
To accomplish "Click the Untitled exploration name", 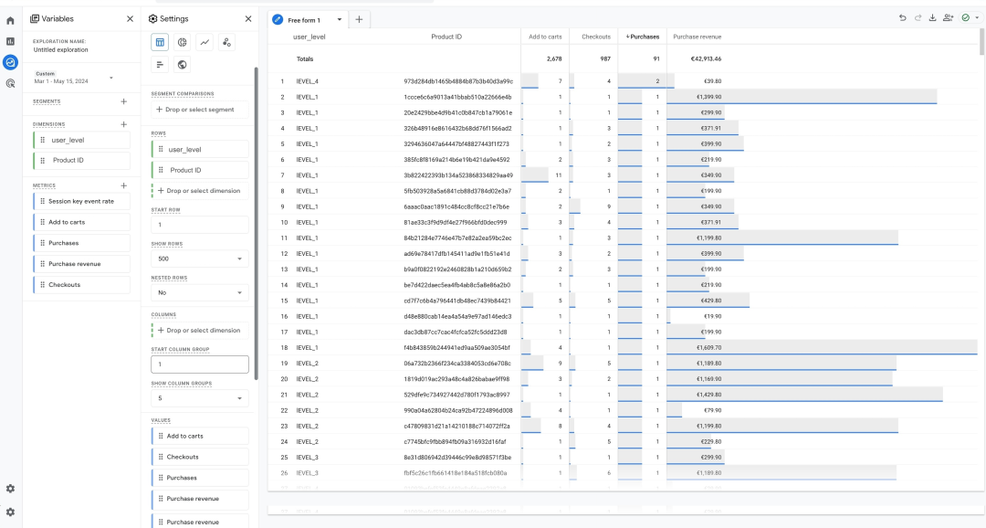I will pos(60,49).
